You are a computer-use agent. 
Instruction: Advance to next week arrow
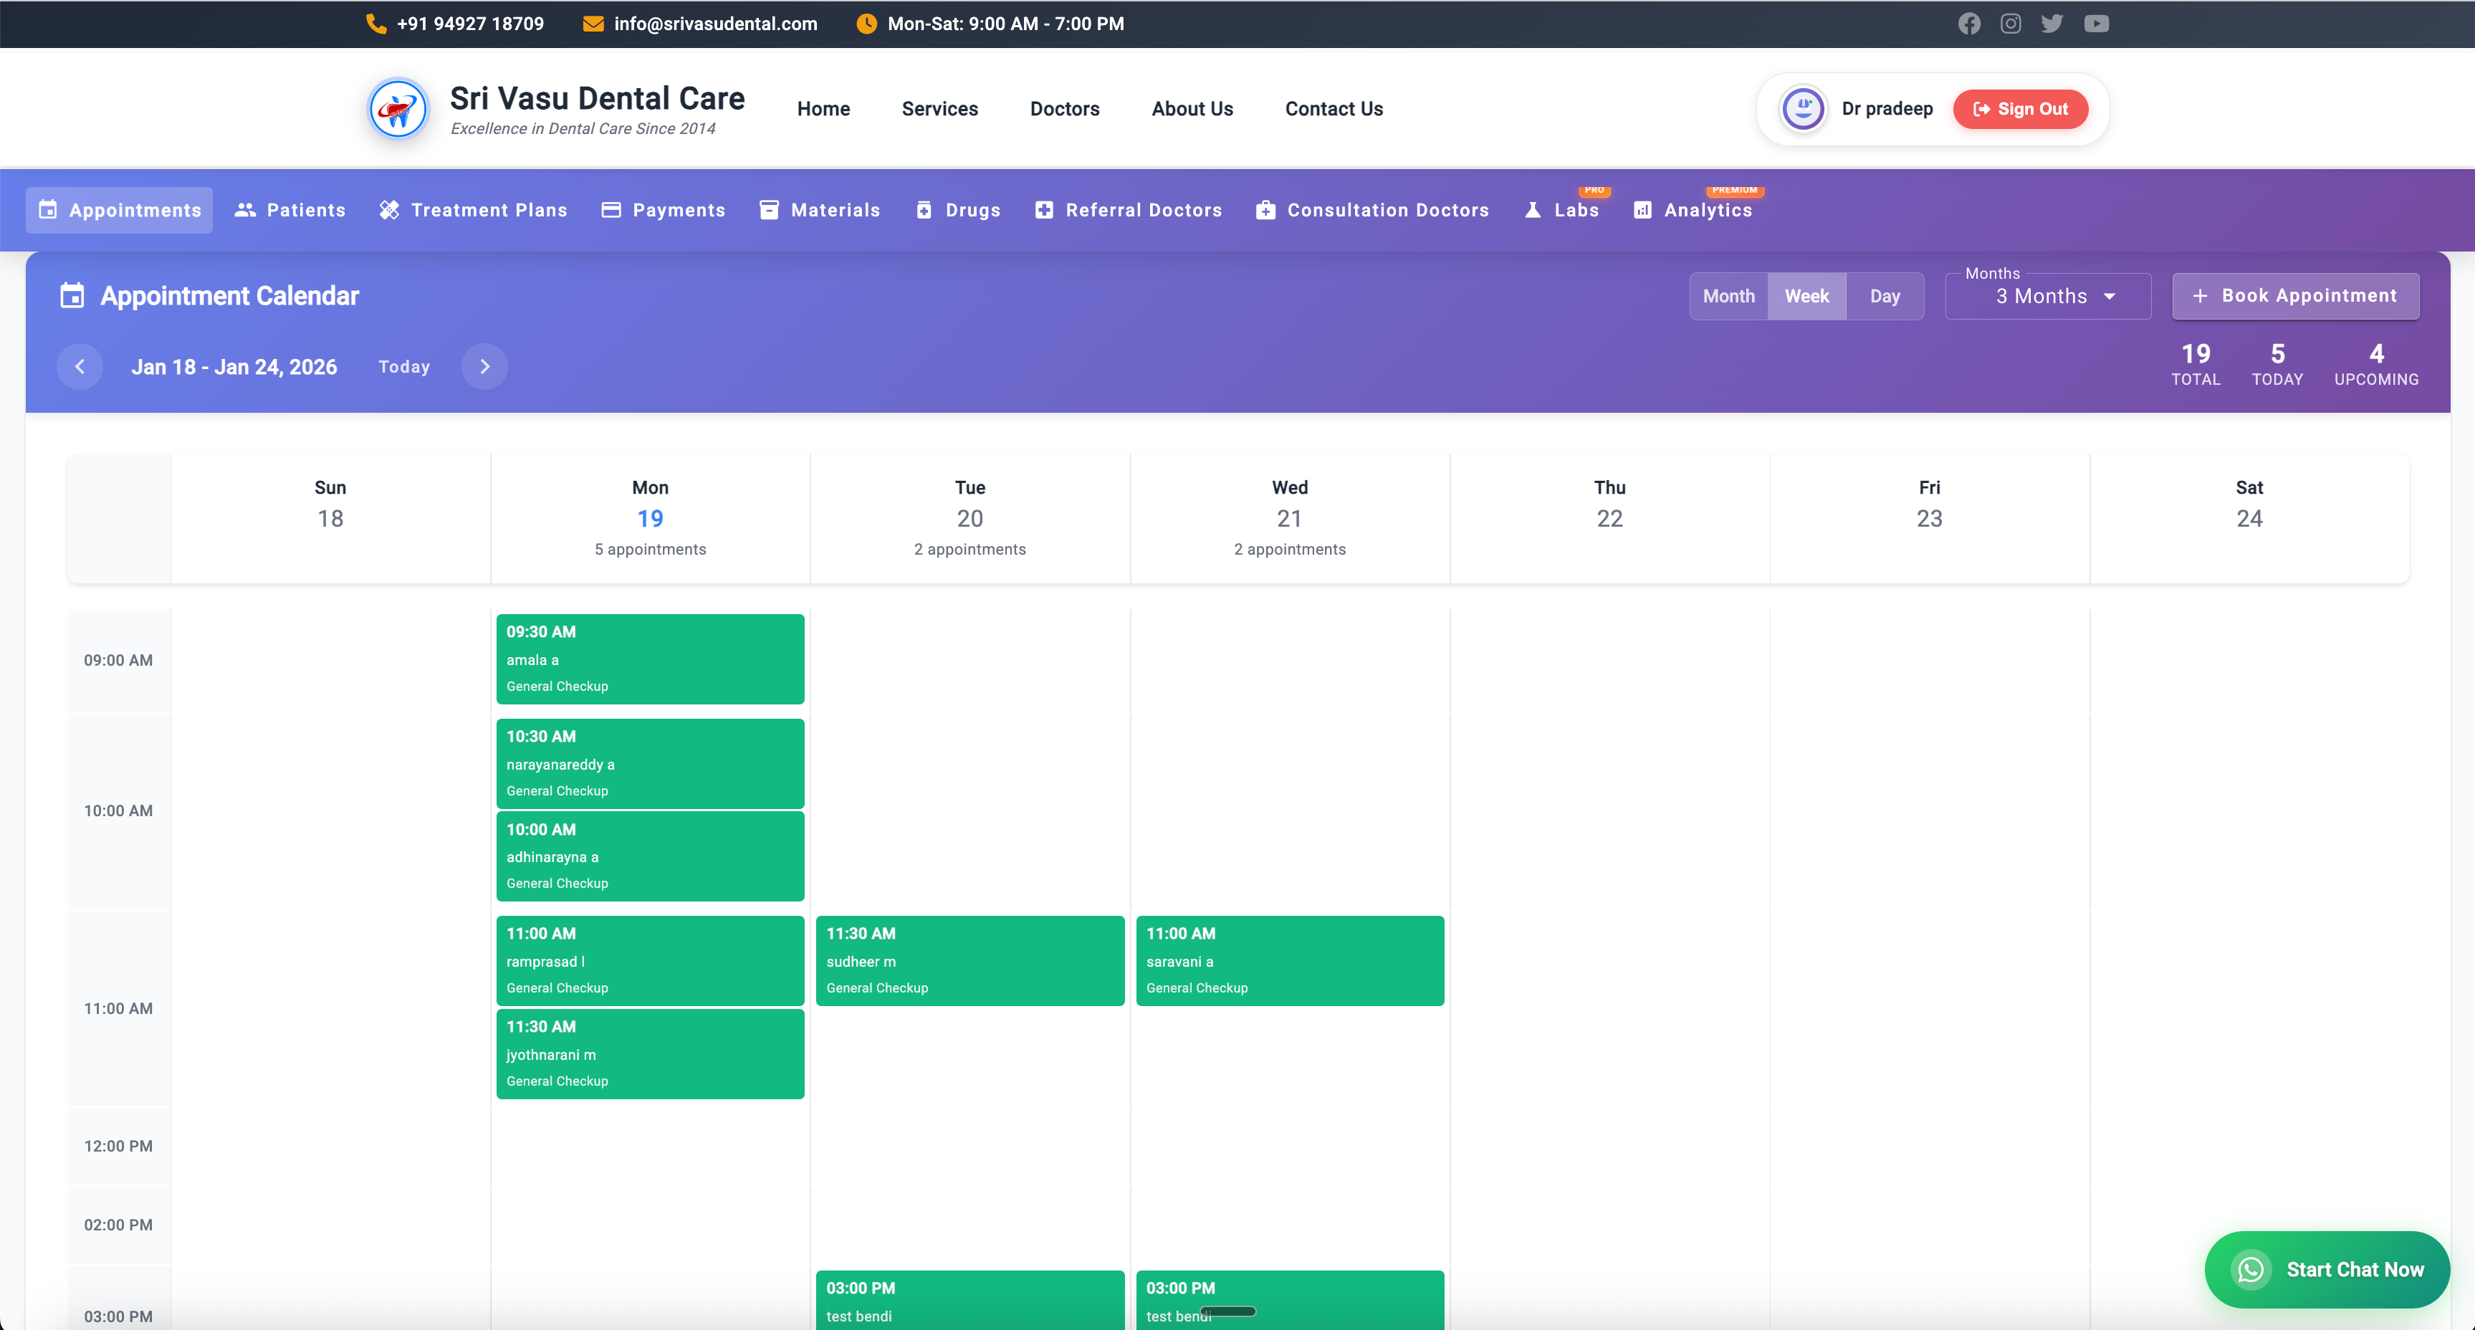(x=484, y=366)
